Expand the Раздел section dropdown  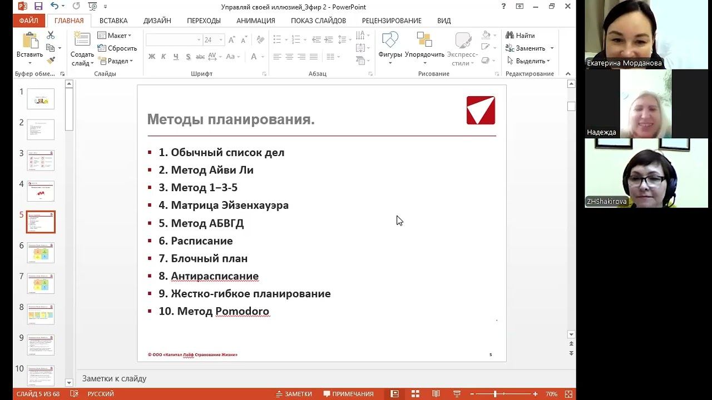click(116, 61)
